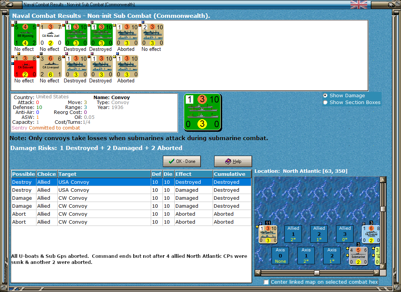The height and width of the screenshot is (292, 401).
Task: Click the map scroll up arrow
Action: (383, 180)
